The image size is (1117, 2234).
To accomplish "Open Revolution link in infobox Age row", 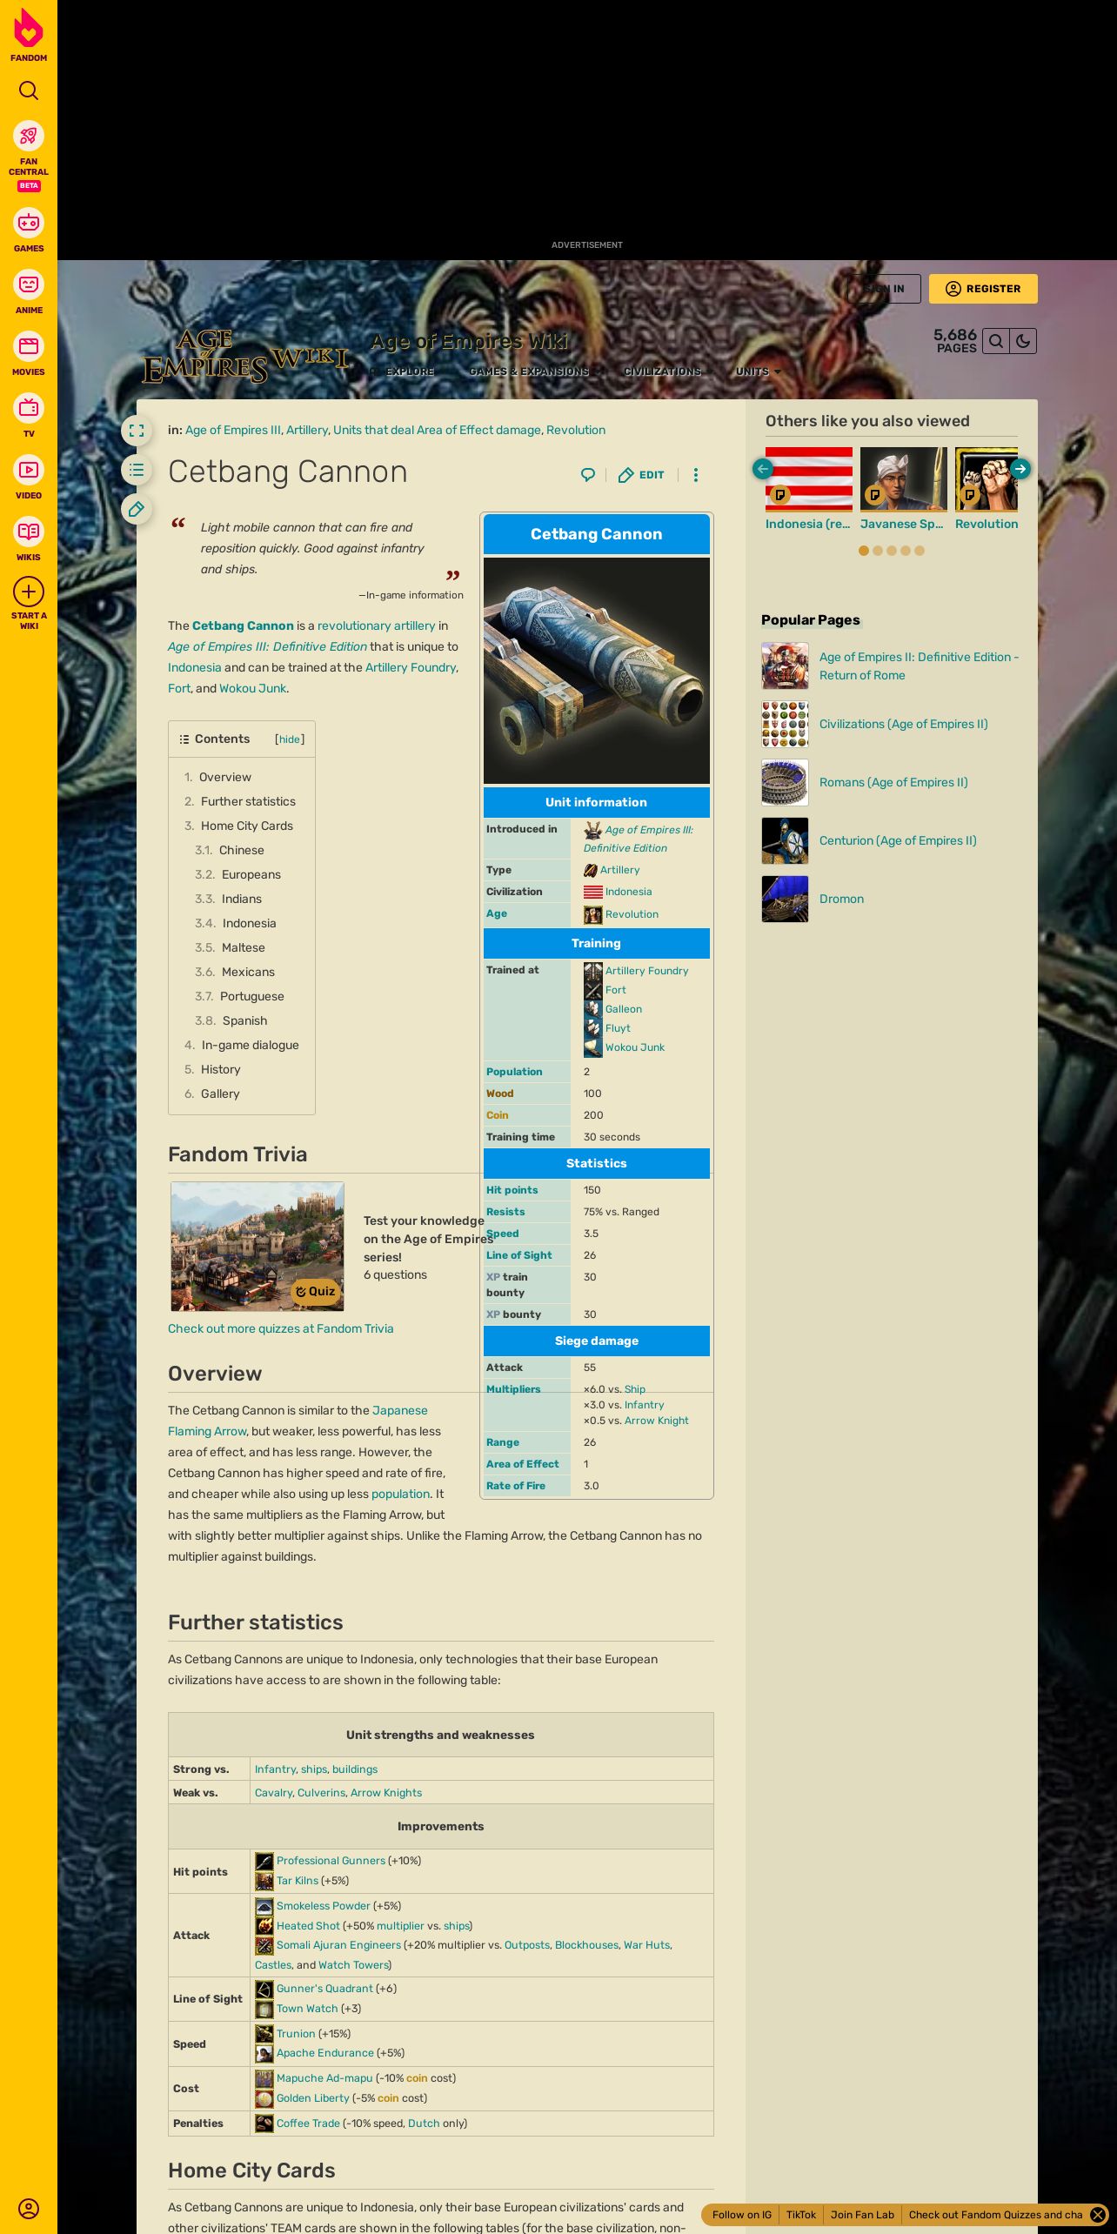I will pos(632,914).
